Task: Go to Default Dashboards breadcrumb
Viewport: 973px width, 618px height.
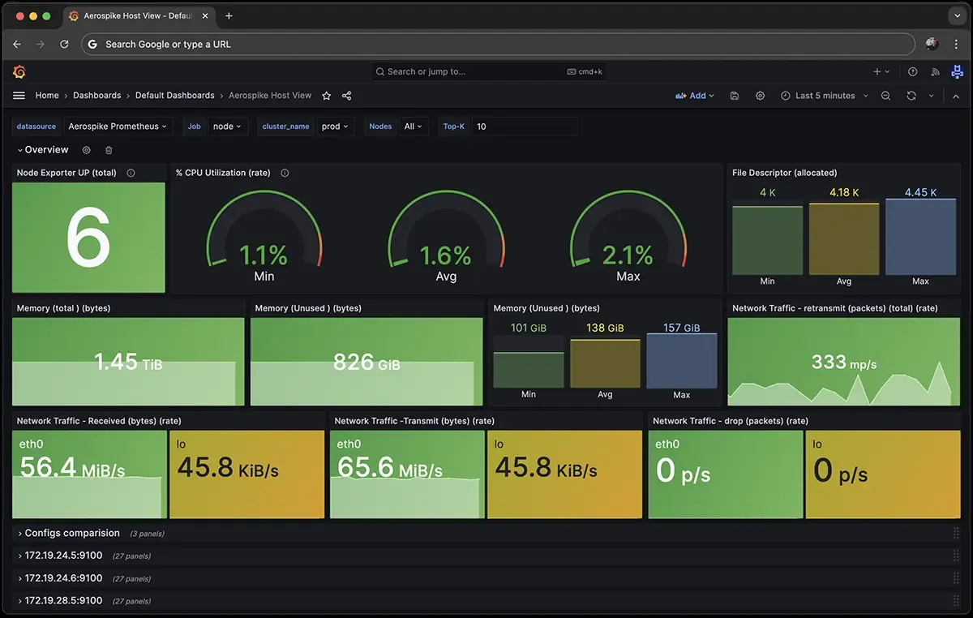Action: (x=174, y=96)
